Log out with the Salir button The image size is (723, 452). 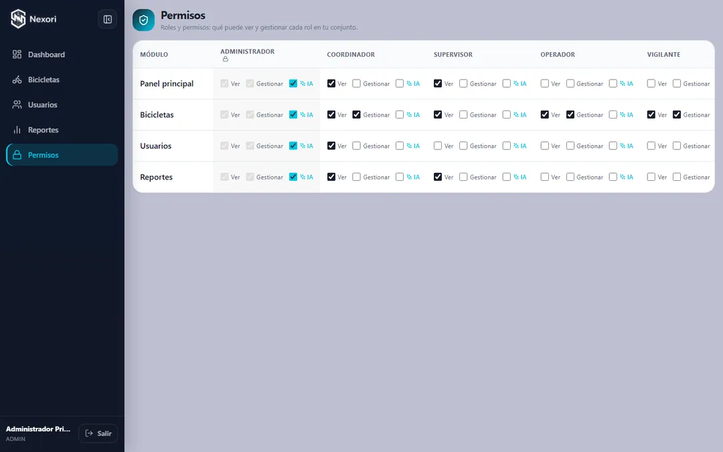coord(98,433)
